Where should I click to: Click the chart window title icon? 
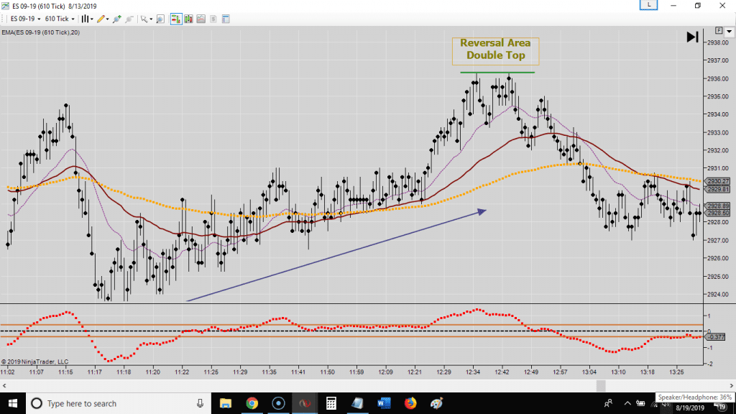[x=5, y=6]
